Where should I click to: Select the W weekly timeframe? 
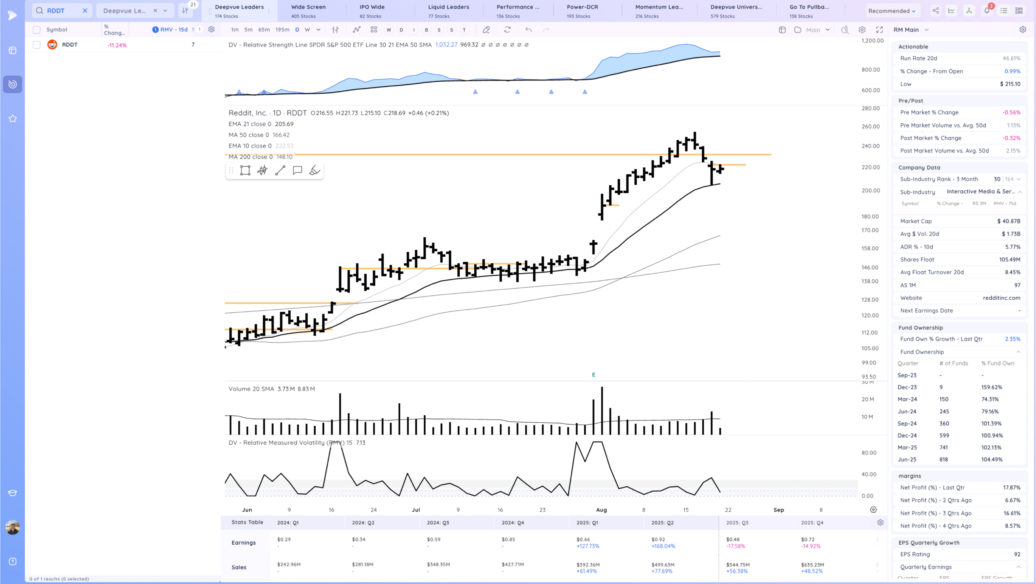(x=307, y=30)
